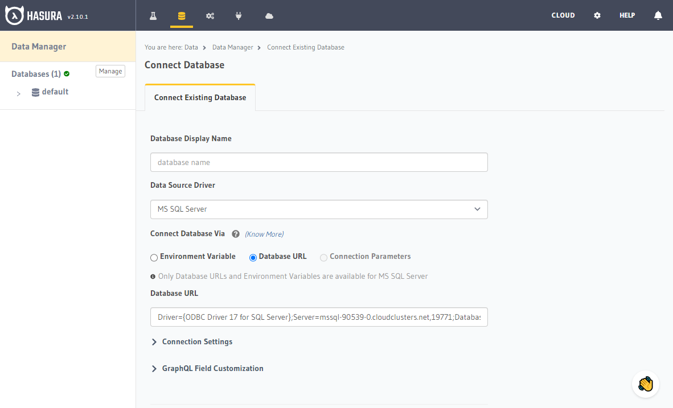This screenshot has height=408, width=673.
Task: Open the notifications bell icon
Action: 658,15
